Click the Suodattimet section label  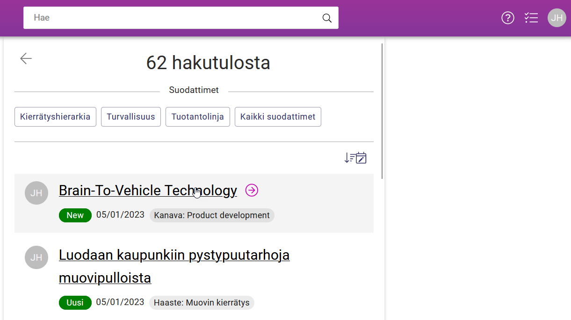click(194, 90)
